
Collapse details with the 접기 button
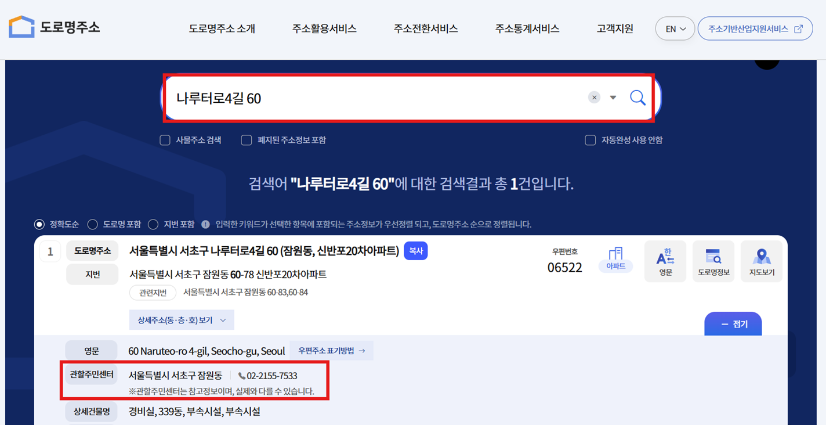point(733,324)
